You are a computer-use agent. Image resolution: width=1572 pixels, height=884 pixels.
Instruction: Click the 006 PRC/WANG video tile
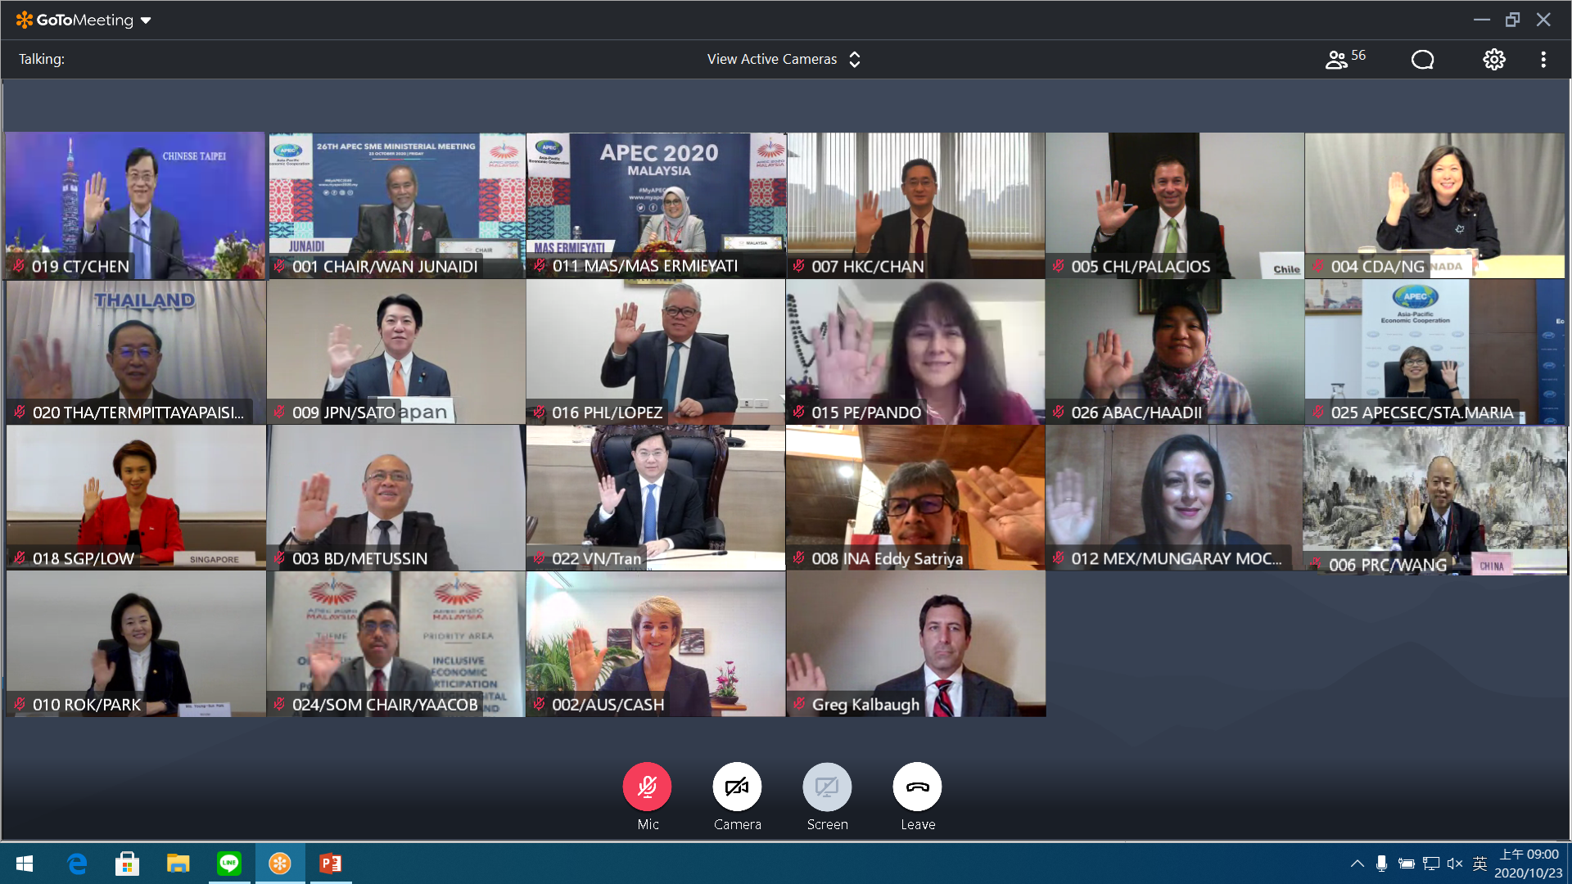coord(1434,499)
